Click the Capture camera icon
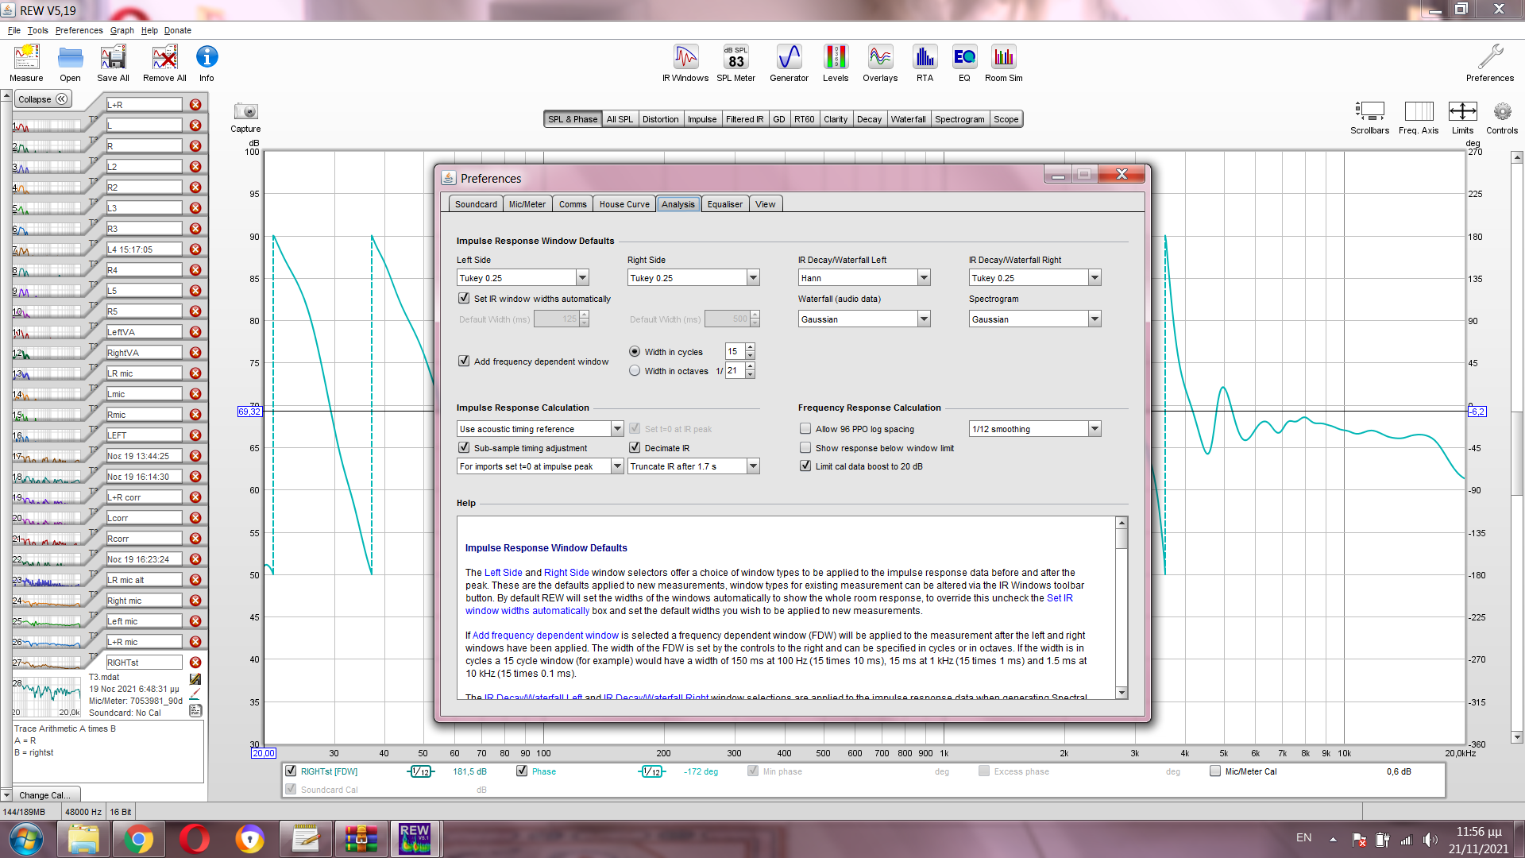Screen dimensions: 1525x858 245,112
